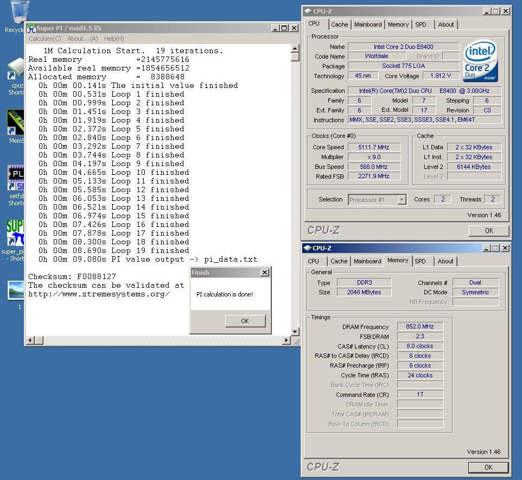This screenshot has height=480, width=522.
Task: Select CPU tab in top CPU-Z window
Action: (x=314, y=24)
